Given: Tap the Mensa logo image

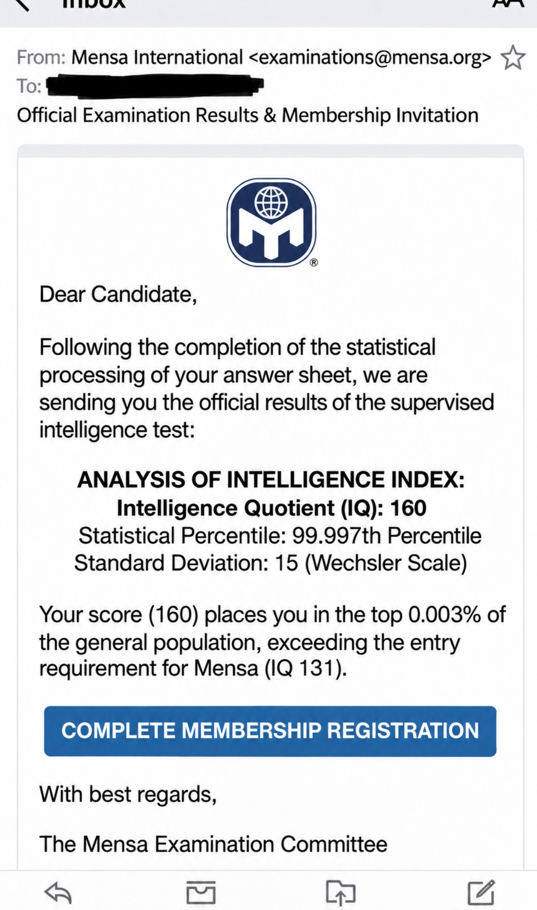Looking at the screenshot, I should 272,223.
